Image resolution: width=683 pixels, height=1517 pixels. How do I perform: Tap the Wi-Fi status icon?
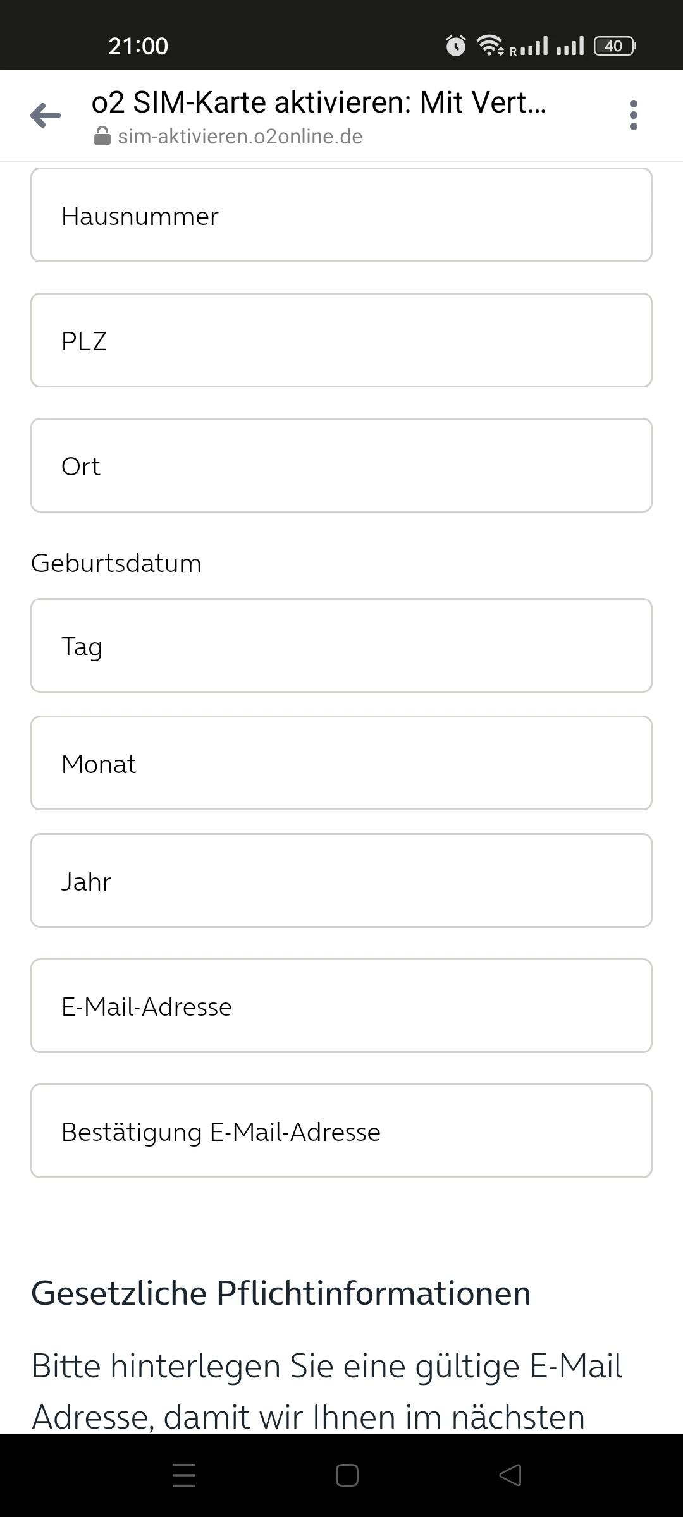(x=490, y=46)
